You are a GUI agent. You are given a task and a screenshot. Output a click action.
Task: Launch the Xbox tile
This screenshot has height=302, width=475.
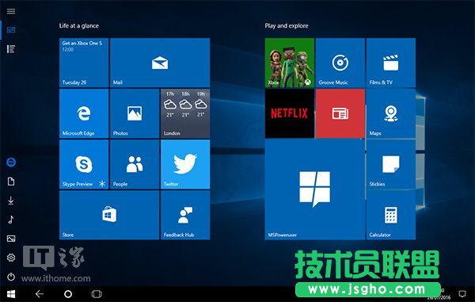click(290, 63)
